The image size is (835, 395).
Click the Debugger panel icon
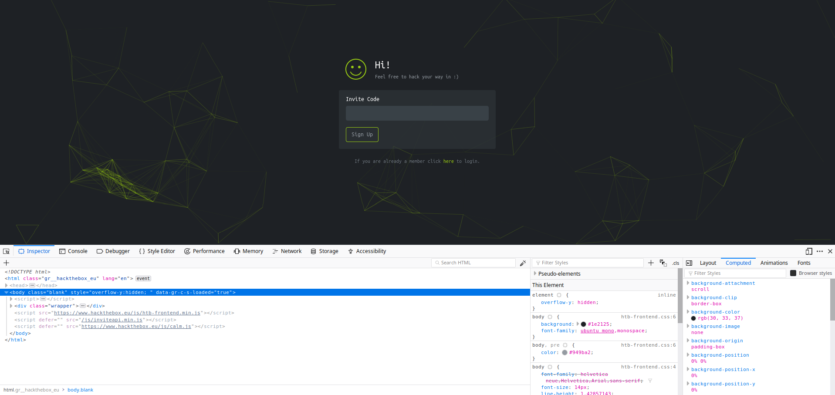pyautogui.click(x=100, y=251)
